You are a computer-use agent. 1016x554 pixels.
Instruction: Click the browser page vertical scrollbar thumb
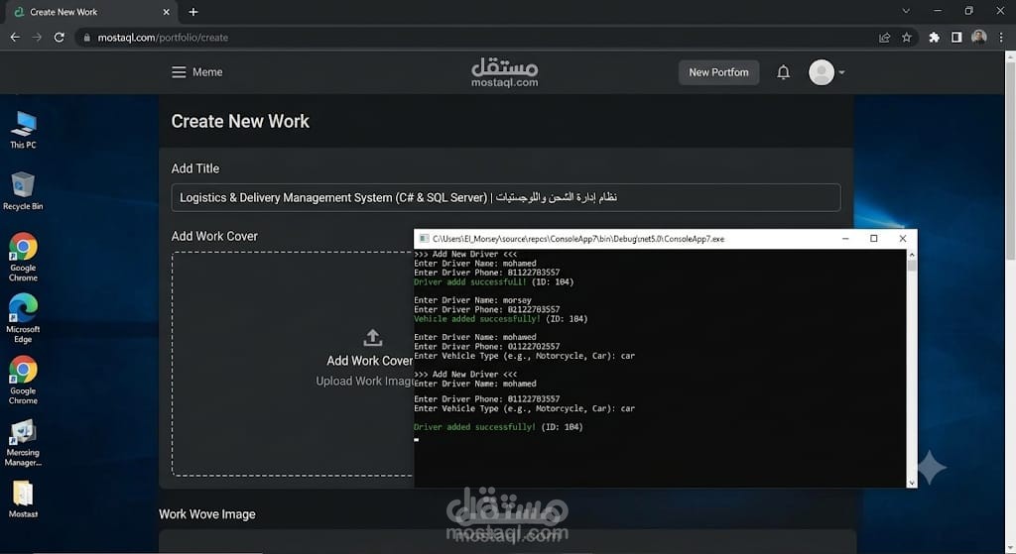coord(1010,162)
